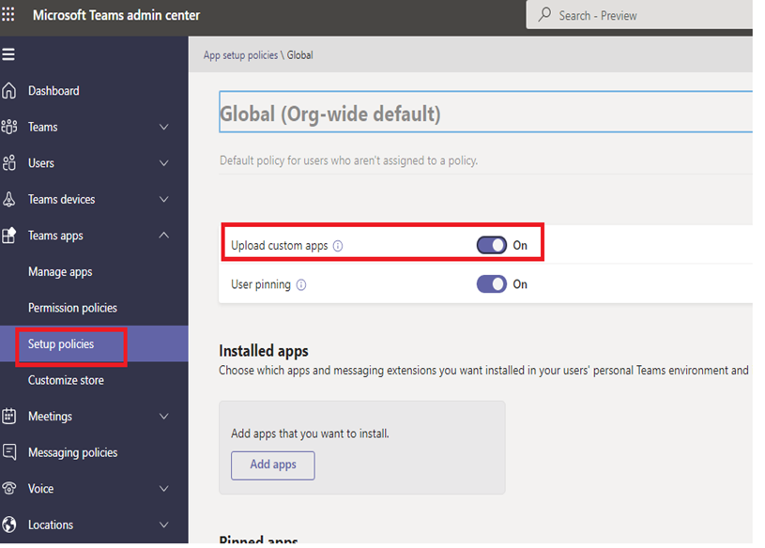Expand the Locations section
The width and height of the screenshot is (765, 548).
coord(163,525)
